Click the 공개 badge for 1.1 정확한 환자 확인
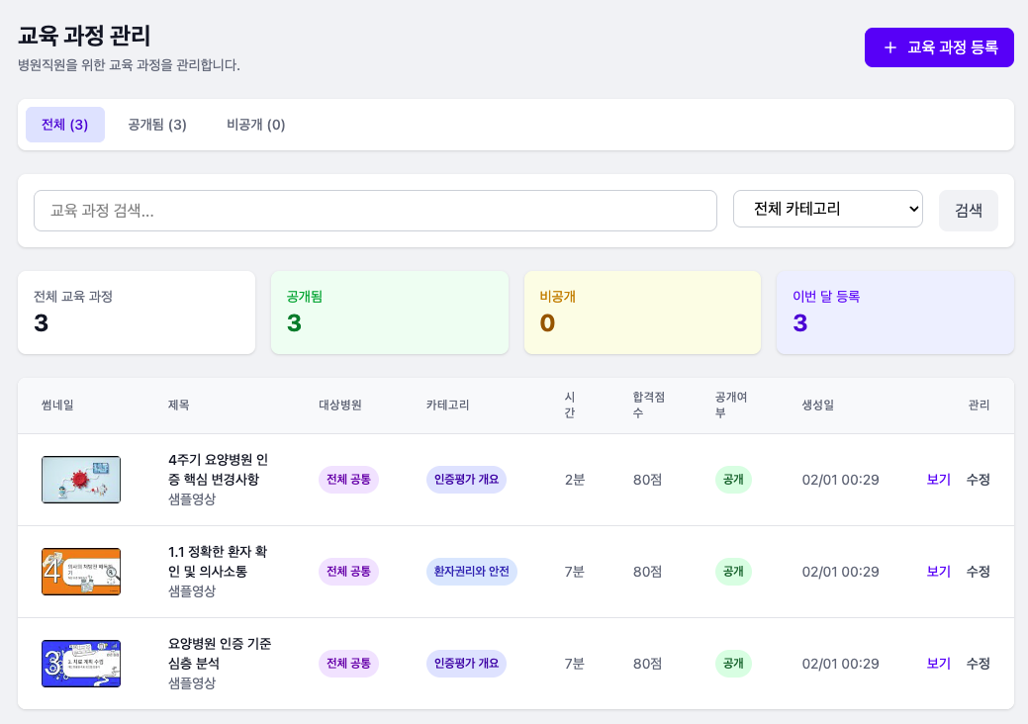Screen dimensions: 1028x724 point(733,572)
